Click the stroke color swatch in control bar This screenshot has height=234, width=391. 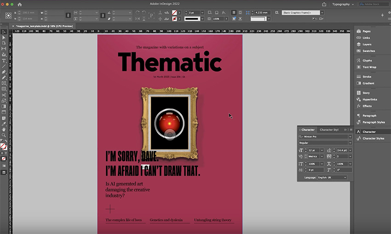click(x=174, y=19)
